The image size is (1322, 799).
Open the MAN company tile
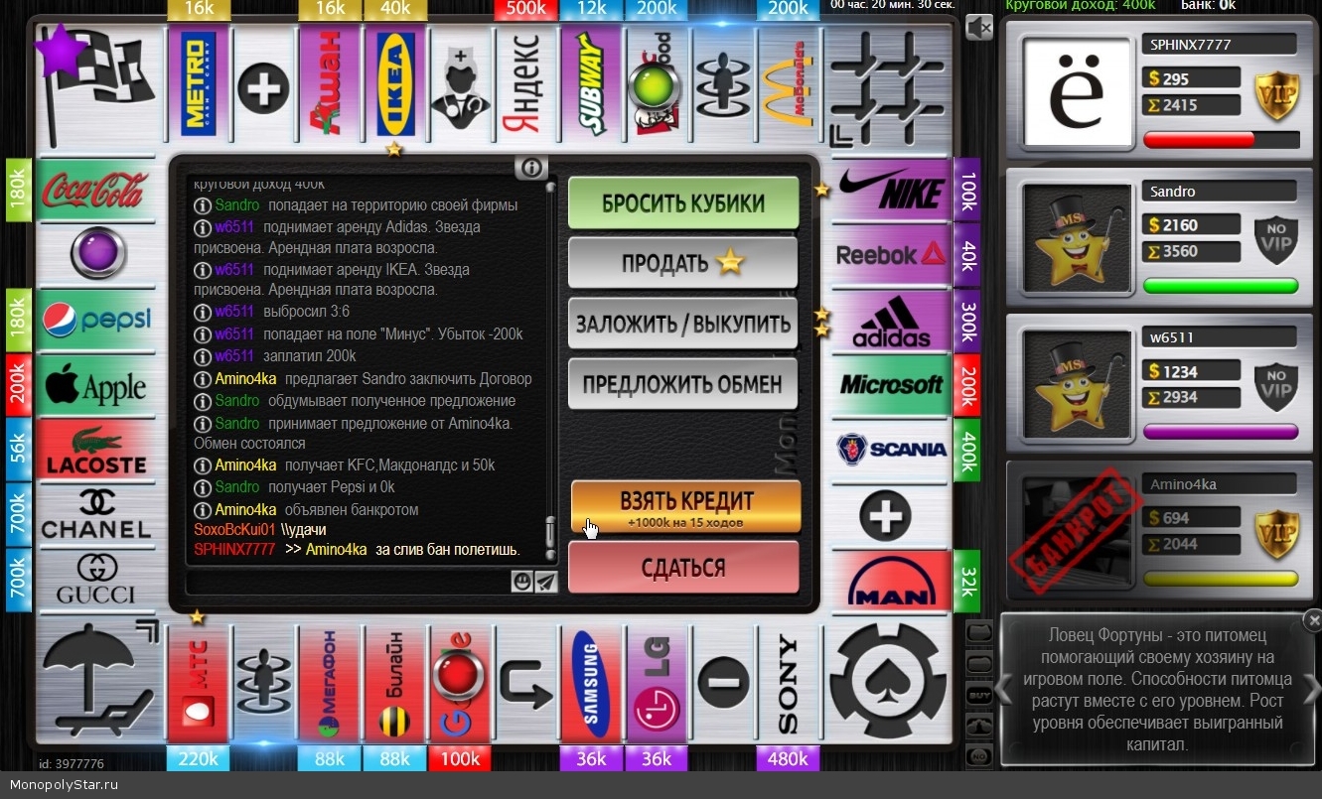tap(891, 581)
